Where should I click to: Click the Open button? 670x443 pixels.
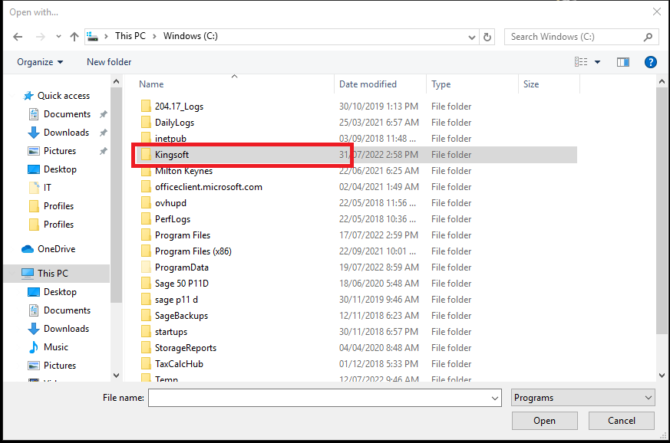point(544,421)
